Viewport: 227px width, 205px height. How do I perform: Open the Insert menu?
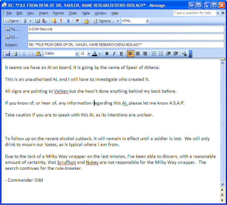pyautogui.click(x=43, y=13)
